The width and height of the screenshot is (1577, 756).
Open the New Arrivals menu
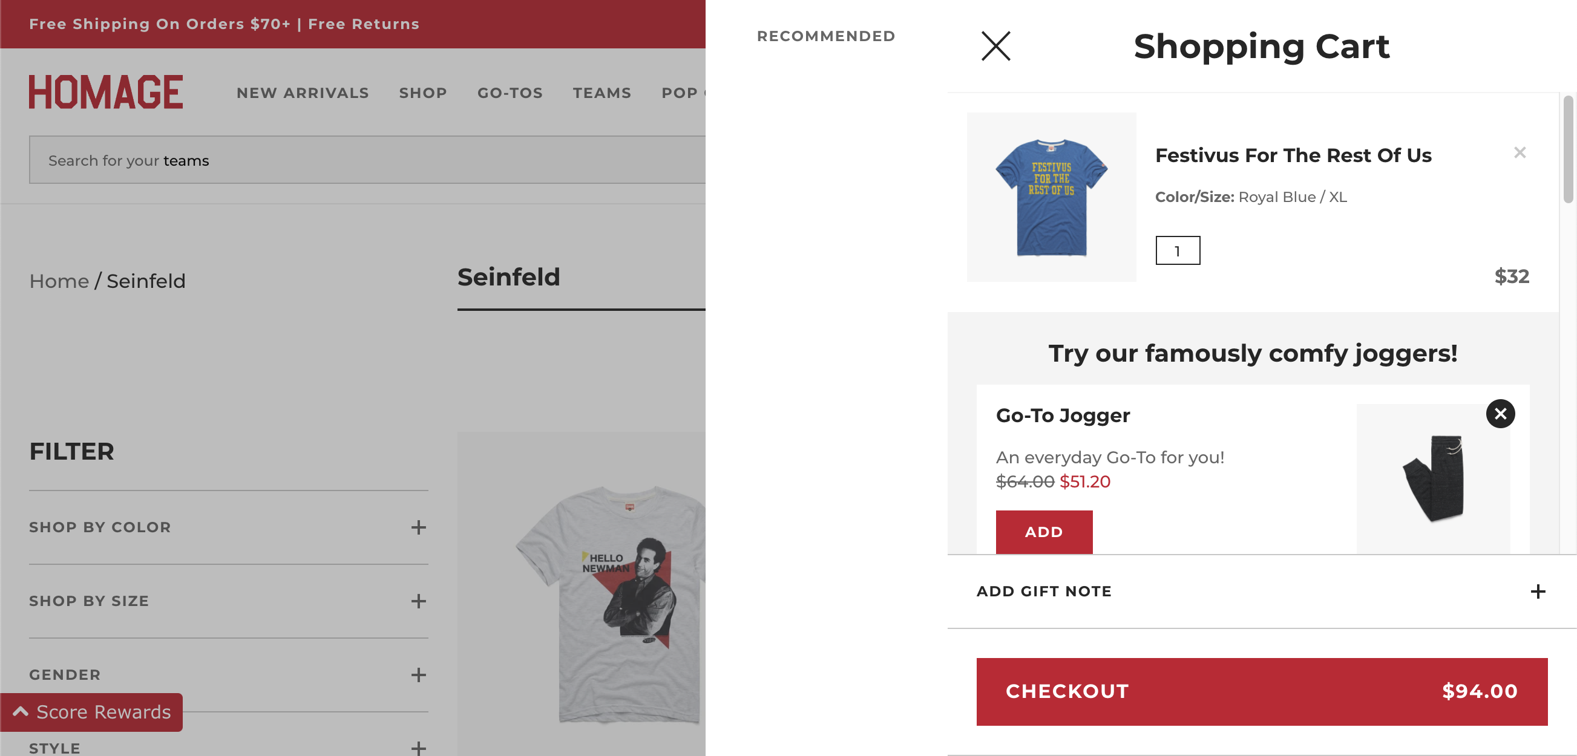[x=303, y=93]
